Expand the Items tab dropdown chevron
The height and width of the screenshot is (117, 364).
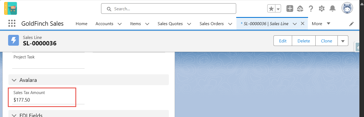[147, 24]
